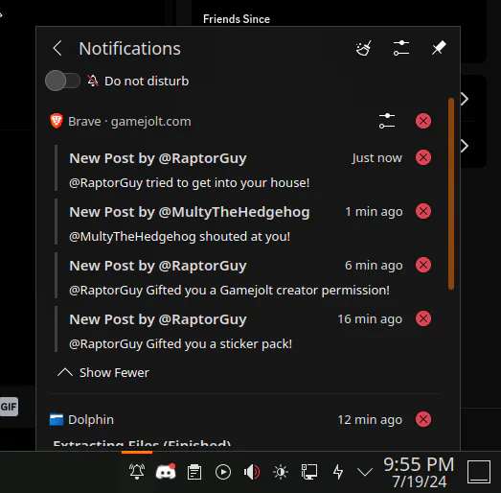Screen dimensions: 501x493
Task: Configure Brave gamejolt.com notification settings
Action: click(387, 121)
